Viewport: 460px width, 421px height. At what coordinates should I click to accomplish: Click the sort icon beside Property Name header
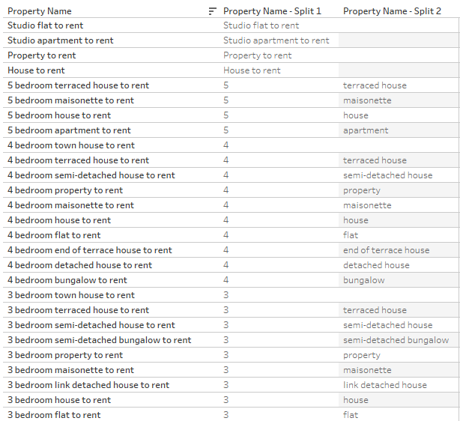tap(213, 11)
